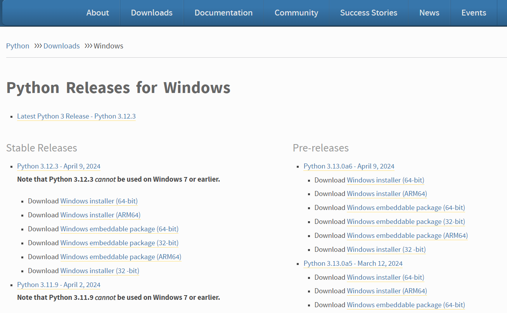Open the Events menu
Viewport: 507px width, 313px height.
coord(474,13)
